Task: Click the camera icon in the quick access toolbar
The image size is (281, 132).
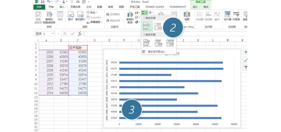Action: pyautogui.click(x=78, y=2)
